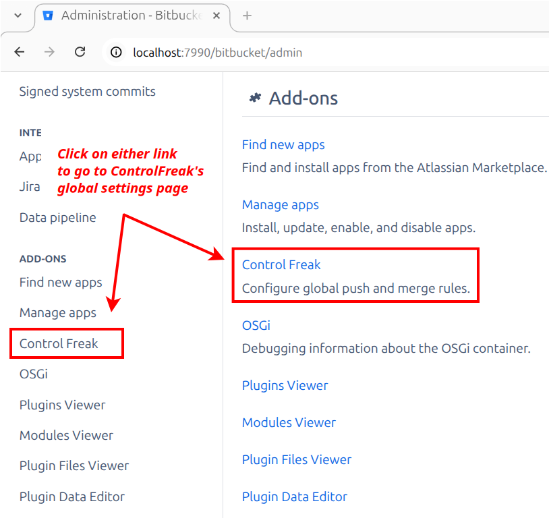The image size is (549, 518).
Task: Click the browser forward arrow button
Action: (49, 52)
